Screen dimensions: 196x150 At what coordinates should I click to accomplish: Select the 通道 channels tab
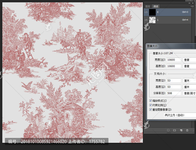155,6
